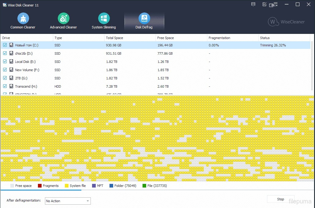Click the drive icon for chia1tb (D:)
This screenshot has width=315, height=208.
(11, 53)
